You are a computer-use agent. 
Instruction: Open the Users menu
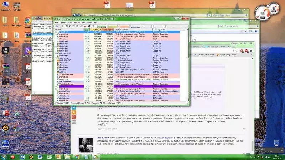[89, 23]
